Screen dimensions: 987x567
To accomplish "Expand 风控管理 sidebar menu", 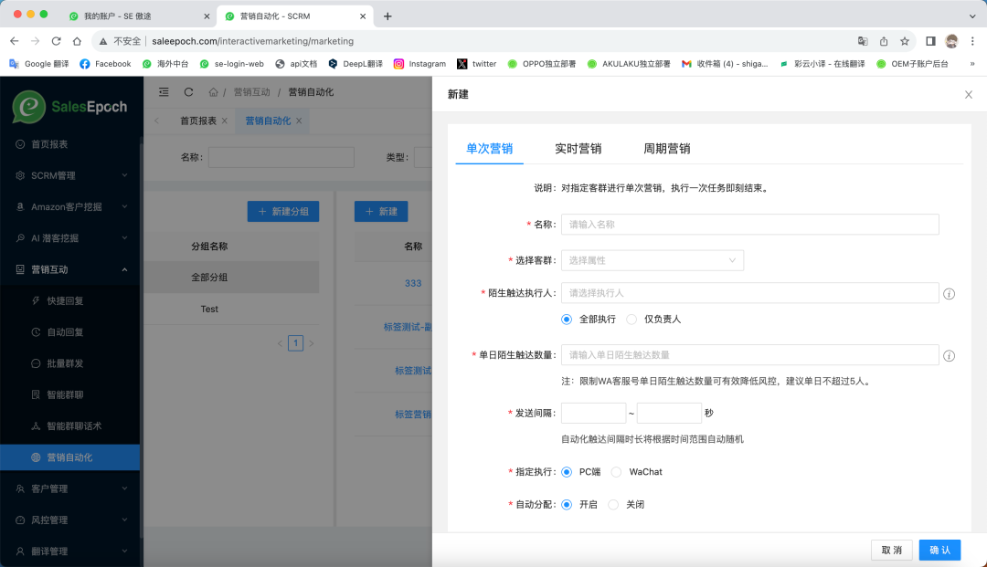I will pyautogui.click(x=70, y=520).
